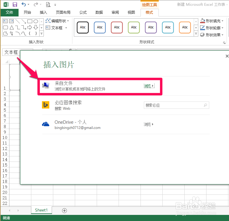Pick the elbow connector shape

pos(18,27)
